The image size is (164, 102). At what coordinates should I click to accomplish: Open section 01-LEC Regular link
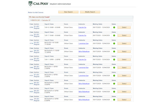[37, 27]
